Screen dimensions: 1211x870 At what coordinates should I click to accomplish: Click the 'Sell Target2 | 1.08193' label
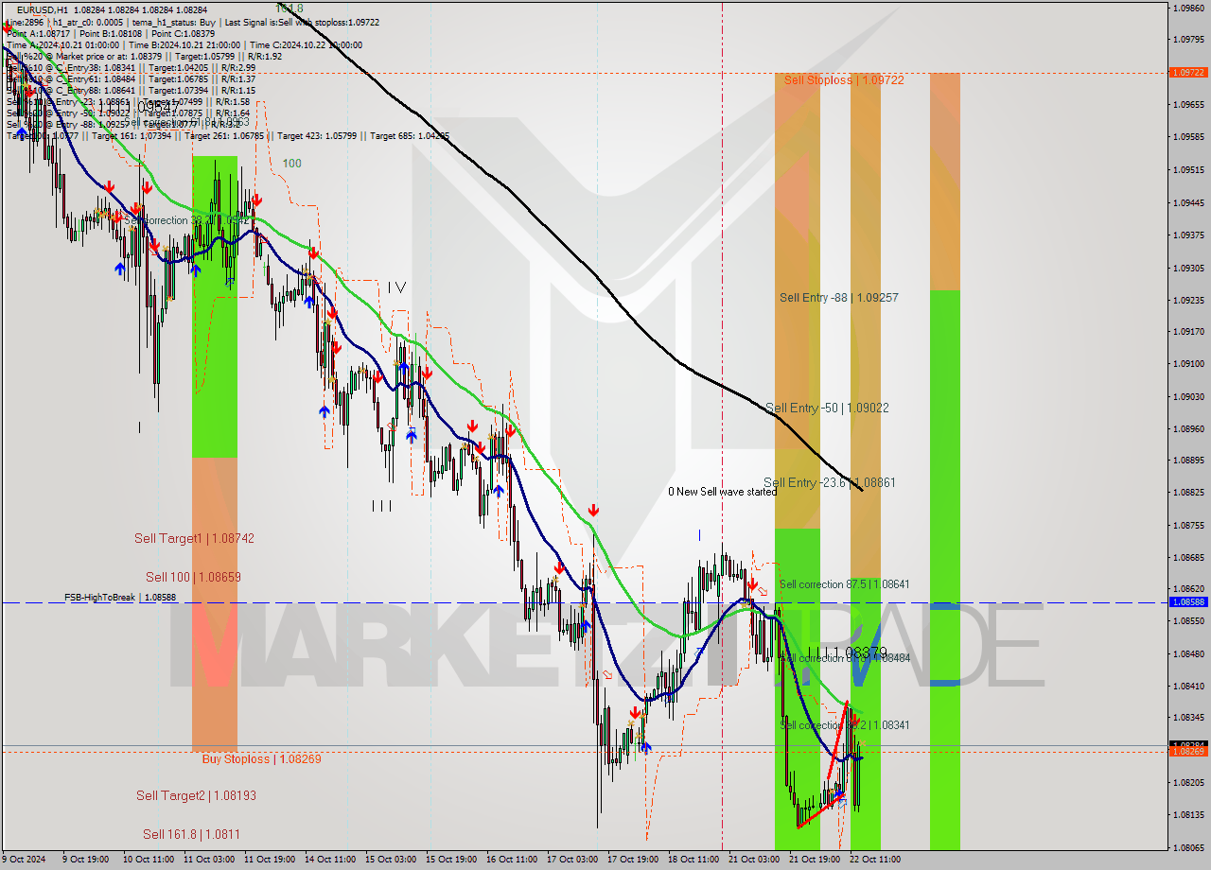(x=196, y=796)
